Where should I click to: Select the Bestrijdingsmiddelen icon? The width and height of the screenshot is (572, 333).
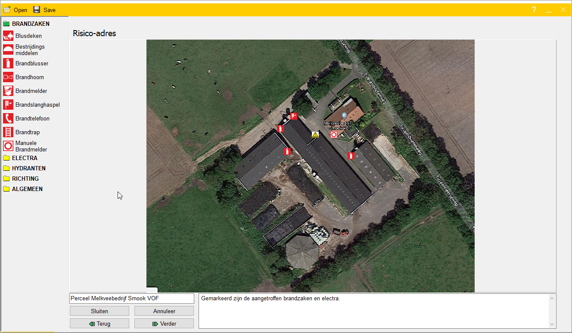(x=8, y=50)
